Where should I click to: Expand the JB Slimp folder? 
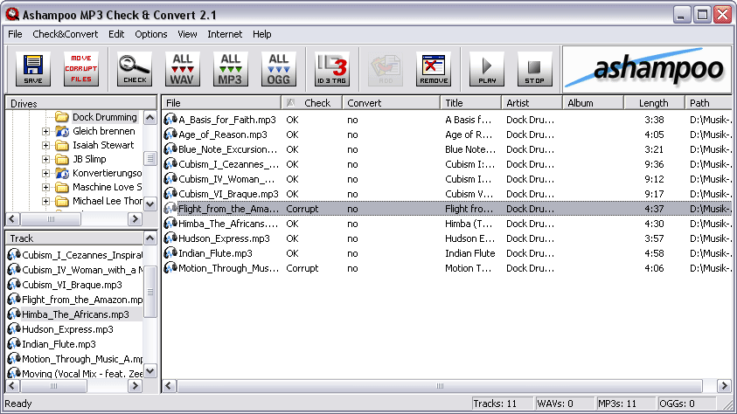(45, 159)
